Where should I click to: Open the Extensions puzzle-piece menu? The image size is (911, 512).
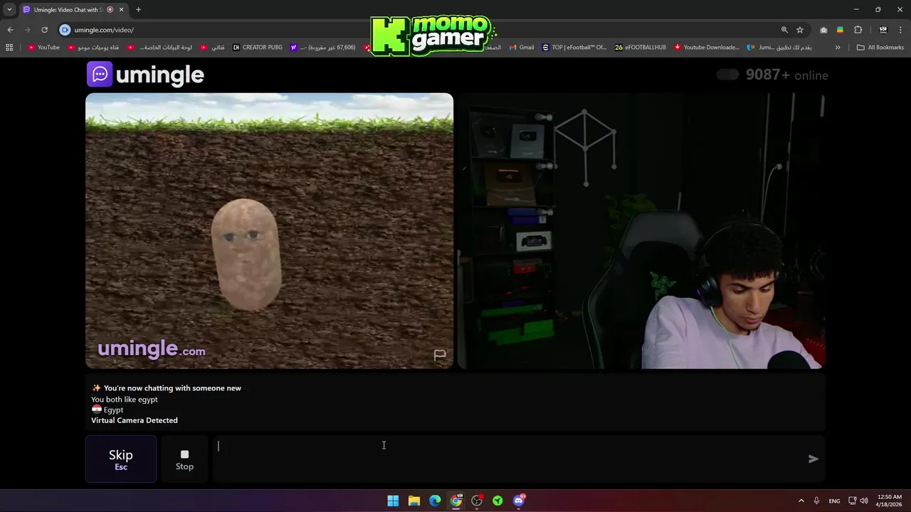coord(858,30)
